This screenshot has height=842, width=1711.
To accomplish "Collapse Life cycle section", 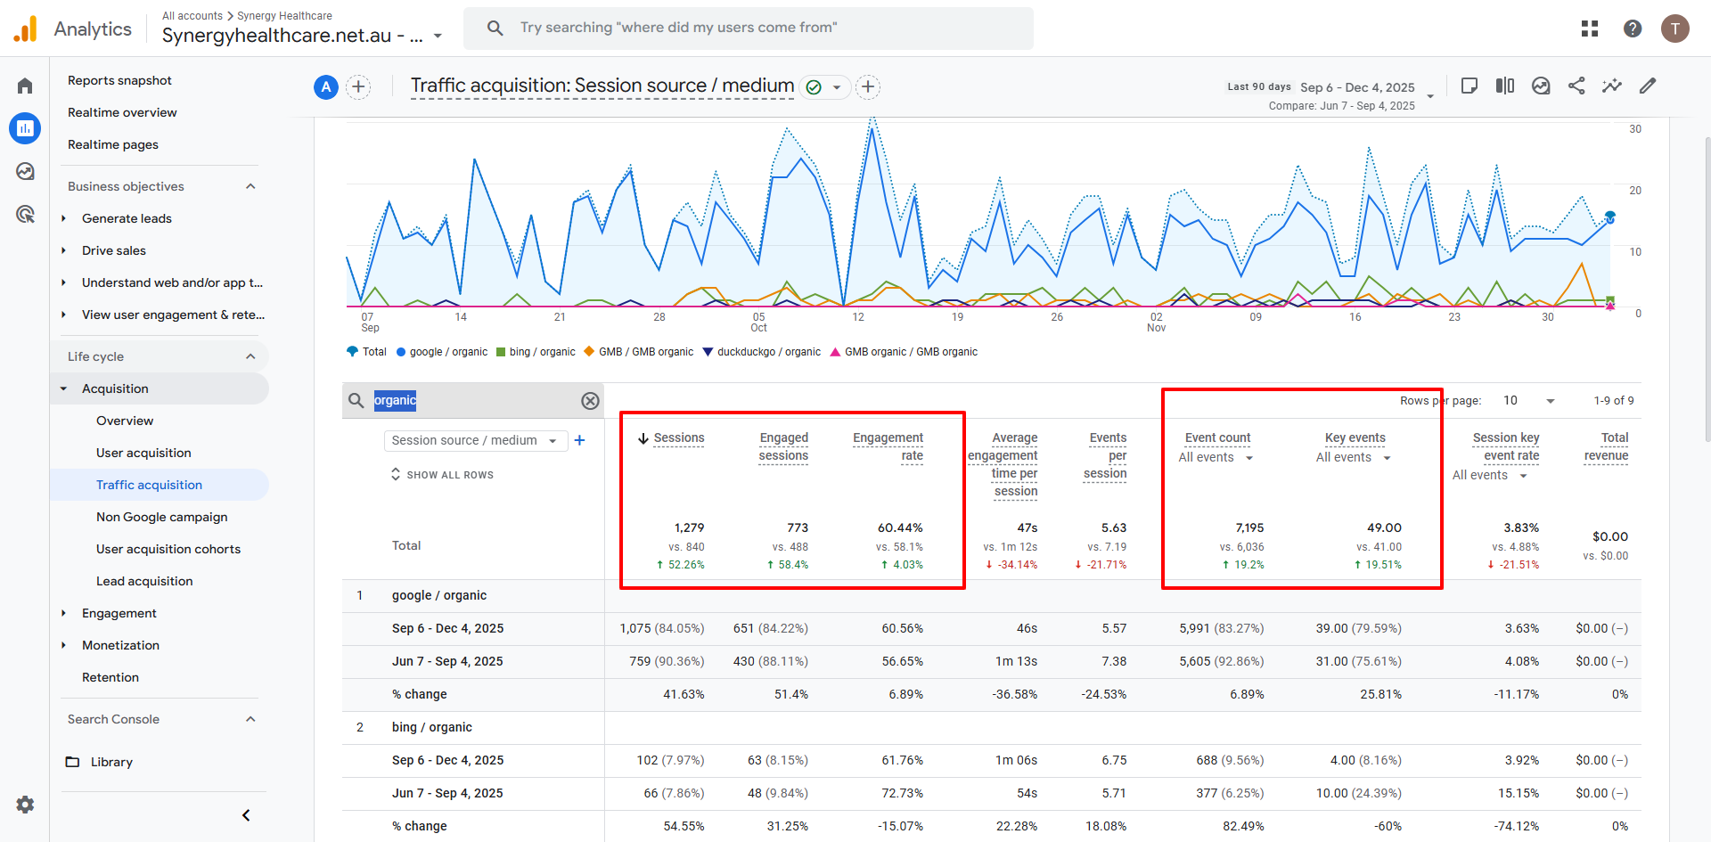I will 250,356.
